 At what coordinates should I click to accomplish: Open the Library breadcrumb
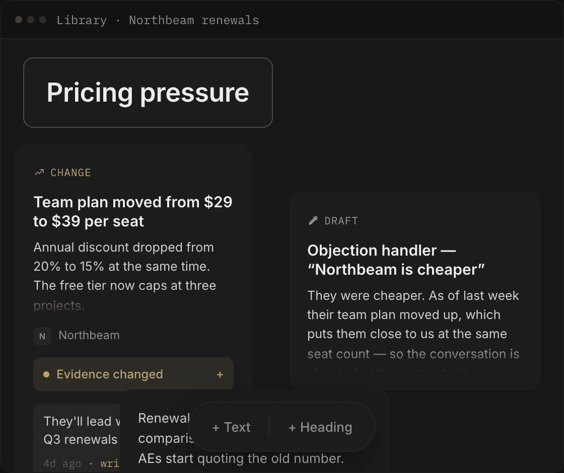[x=82, y=20]
